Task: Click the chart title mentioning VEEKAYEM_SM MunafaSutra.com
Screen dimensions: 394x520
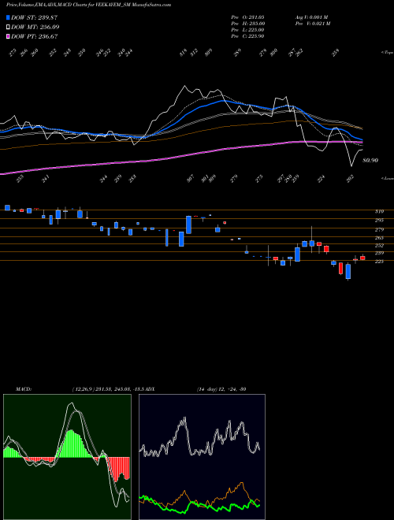Action: [89, 5]
